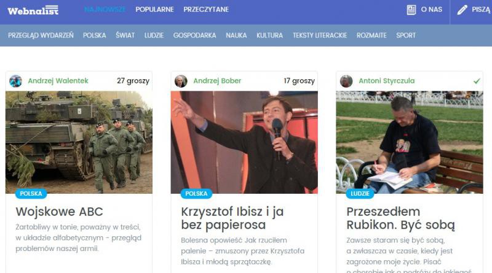Click Antoni Styrczula's avatar picture
The width and height of the screenshot is (492, 273).
pos(346,81)
